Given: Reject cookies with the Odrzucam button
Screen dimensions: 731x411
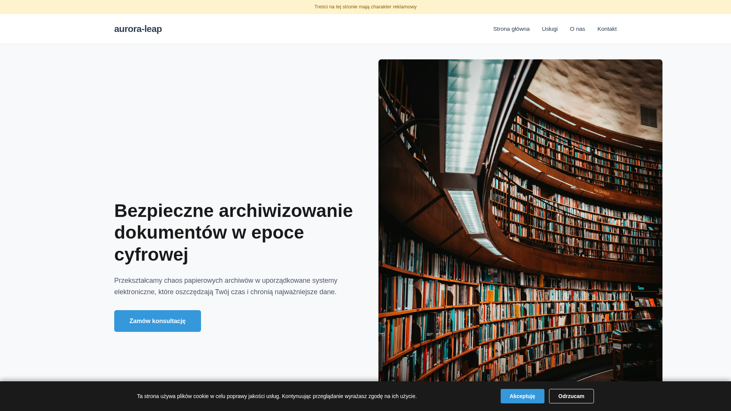Looking at the screenshot, I should 571,396.
